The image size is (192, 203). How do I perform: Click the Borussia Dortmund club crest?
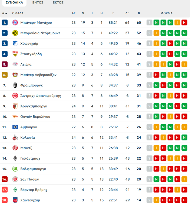point(15,33)
